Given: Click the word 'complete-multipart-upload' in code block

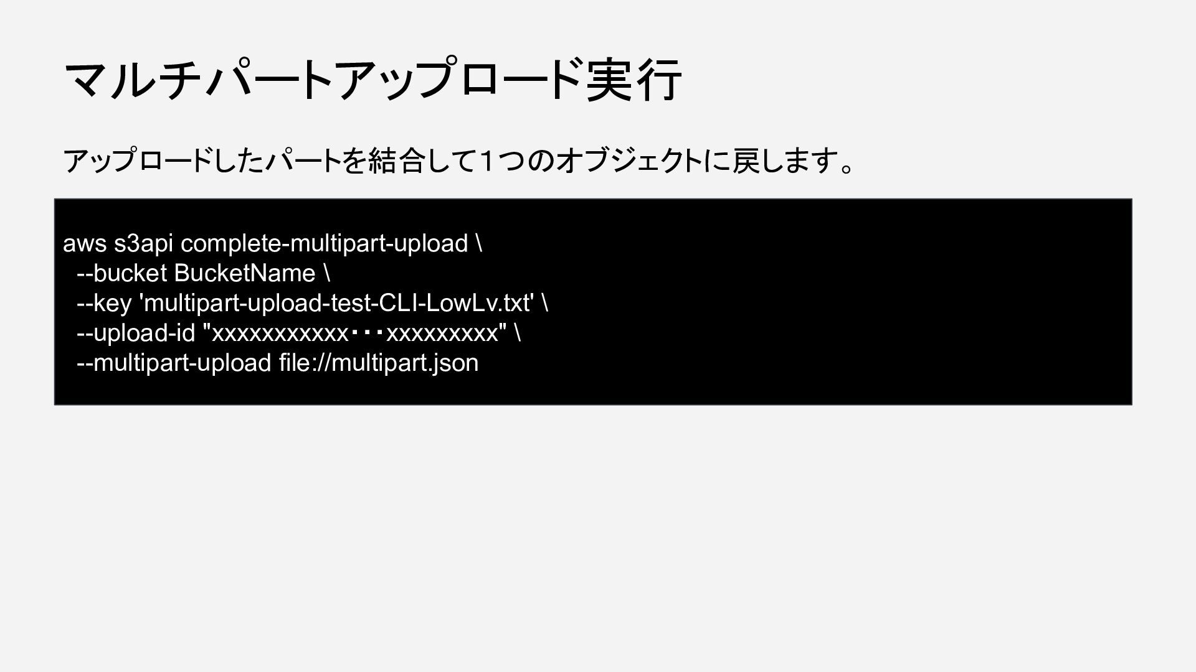Looking at the screenshot, I should coord(324,243).
